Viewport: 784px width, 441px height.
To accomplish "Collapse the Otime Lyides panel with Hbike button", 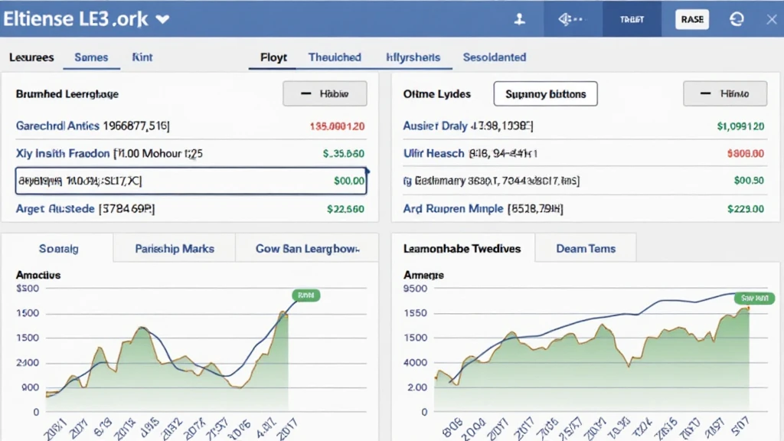I will tap(724, 93).
